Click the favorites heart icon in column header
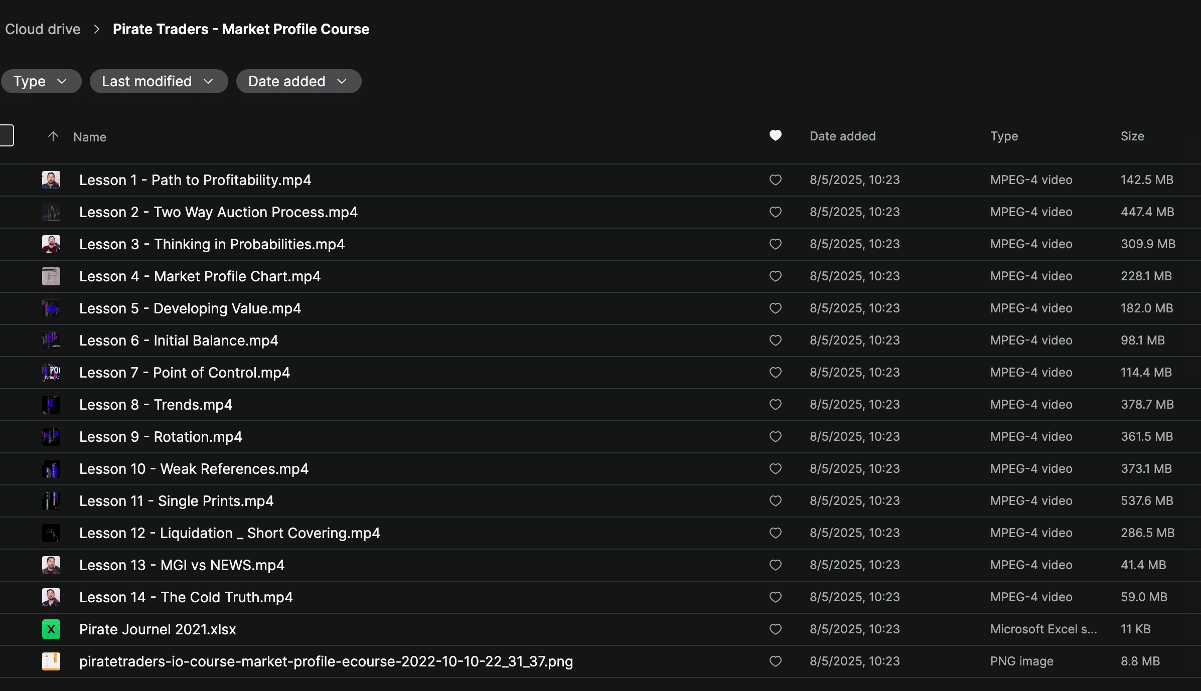Screen dimensions: 1201x691 tap(775, 136)
